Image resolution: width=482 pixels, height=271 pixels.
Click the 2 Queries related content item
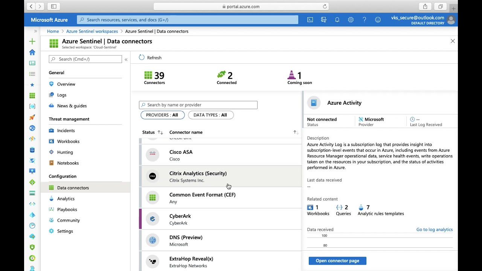(x=343, y=210)
